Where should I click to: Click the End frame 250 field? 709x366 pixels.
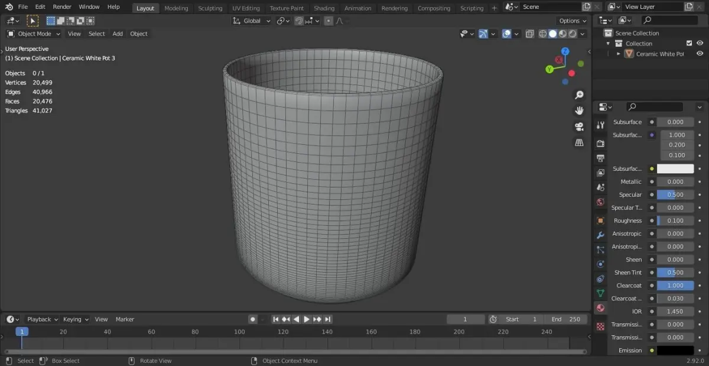(x=565, y=319)
